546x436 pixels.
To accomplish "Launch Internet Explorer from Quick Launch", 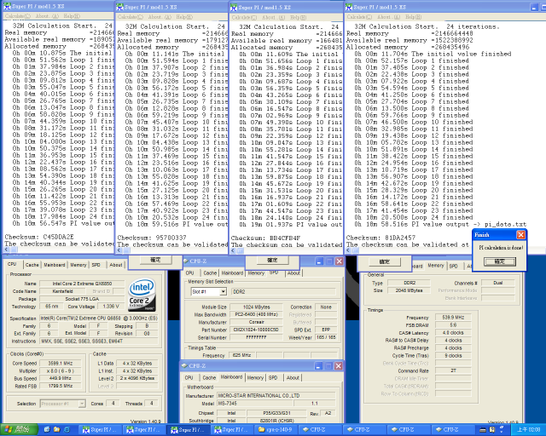I will pyautogui.click(x=67, y=430).
